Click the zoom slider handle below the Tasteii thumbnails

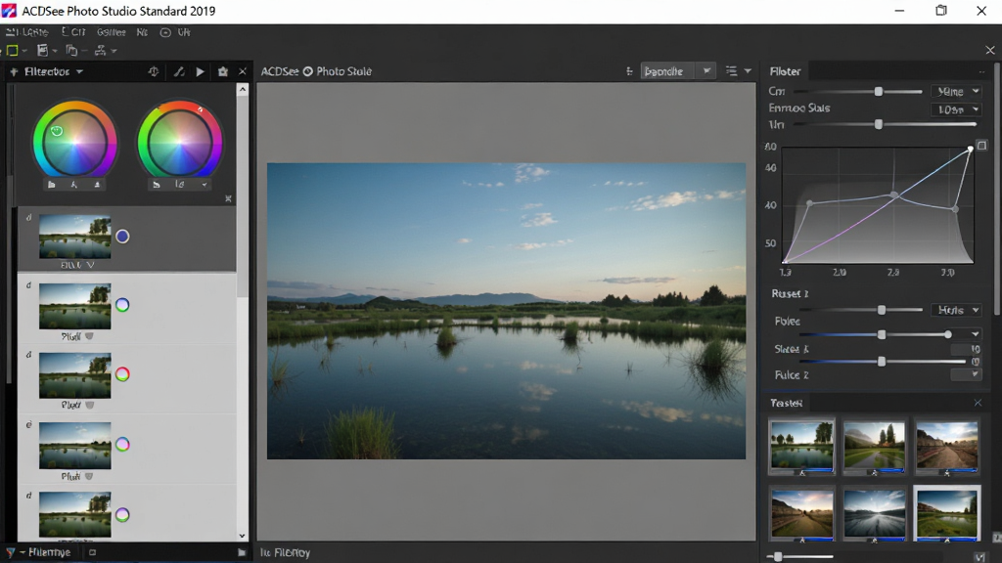click(x=778, y=556)
